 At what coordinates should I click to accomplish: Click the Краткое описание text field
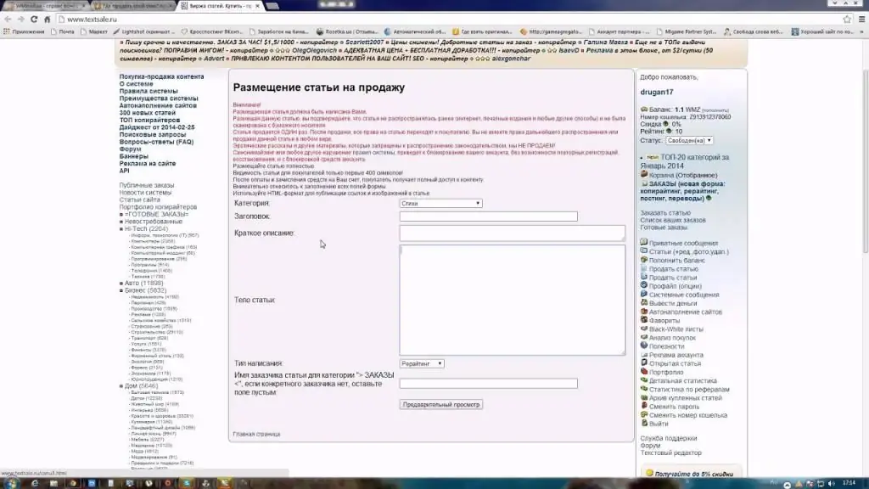512,233
